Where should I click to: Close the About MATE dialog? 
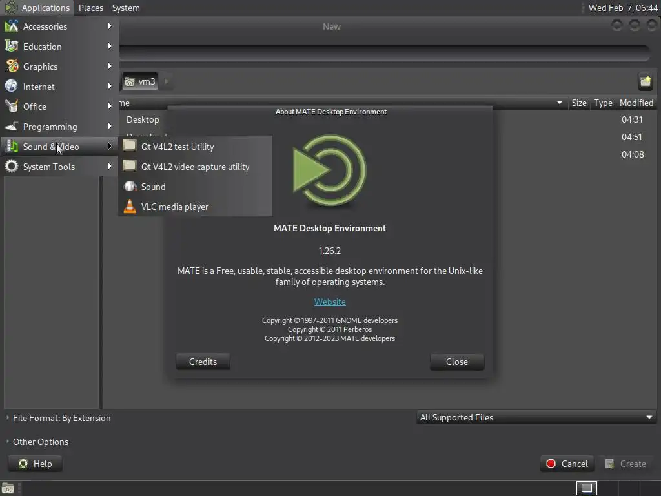point(457,362)
